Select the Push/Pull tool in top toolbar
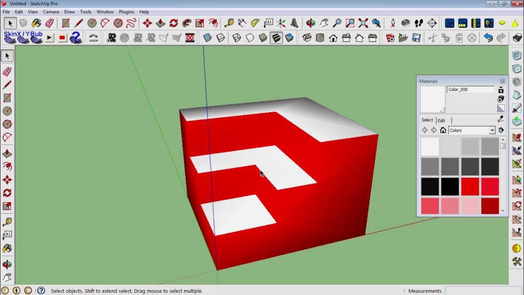Viewport: 524px width, 295px height. pos(160,23)
